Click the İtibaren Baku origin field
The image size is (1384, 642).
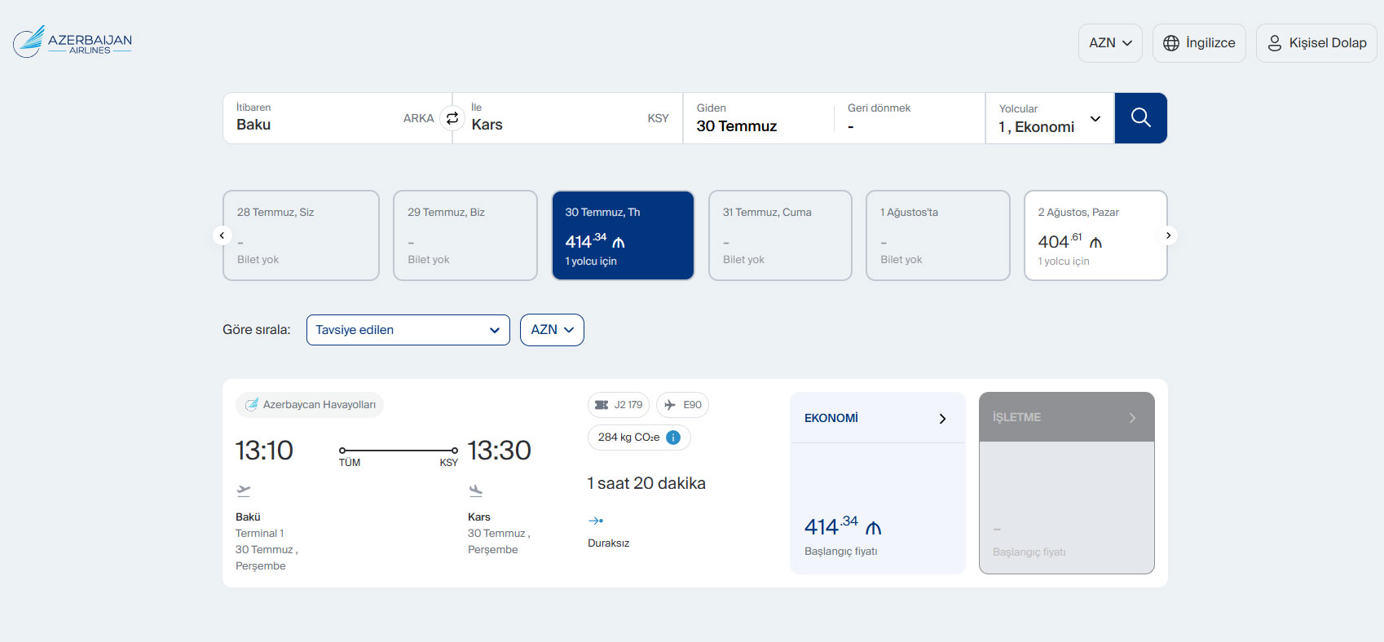(x=337, y=118)
